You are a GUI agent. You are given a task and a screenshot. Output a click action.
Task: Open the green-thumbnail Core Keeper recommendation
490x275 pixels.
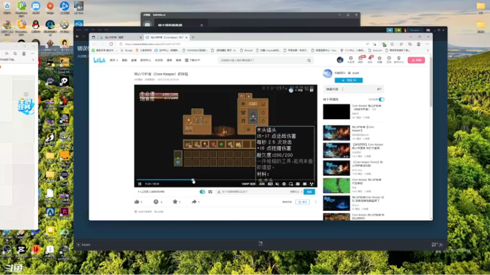336,186
